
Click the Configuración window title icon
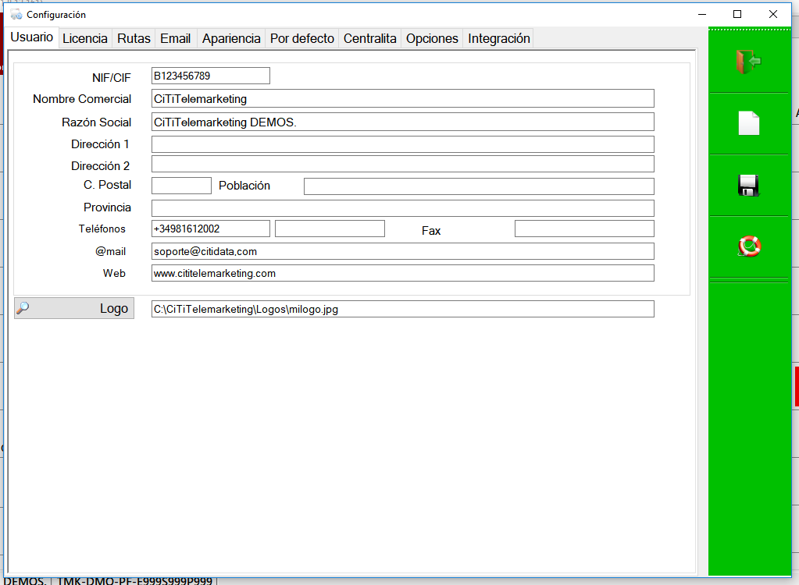click(x=16, y=14)
